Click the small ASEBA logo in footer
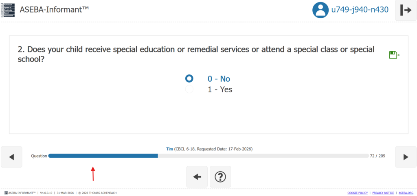This screenshot has width=417, height=196. point(6,192)
